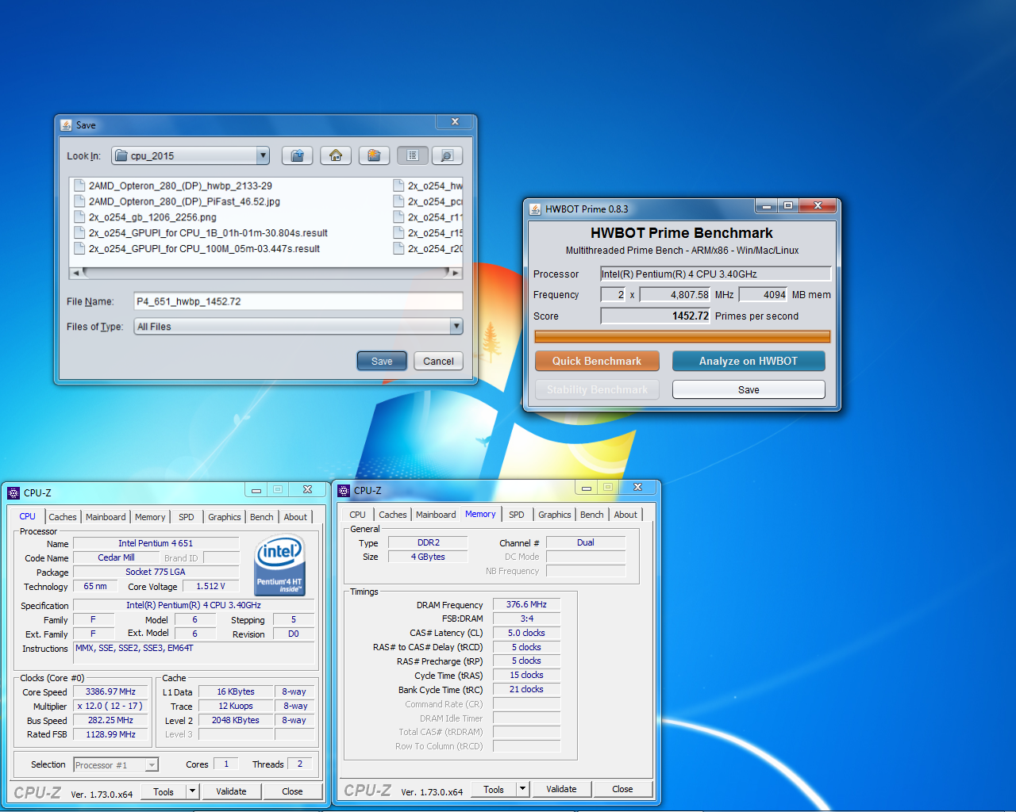The height and width of the screenshot is (812, 1016).
Task: Open Caches tab in CPU-tab CPU-Z window
Action: click(63, 517)
